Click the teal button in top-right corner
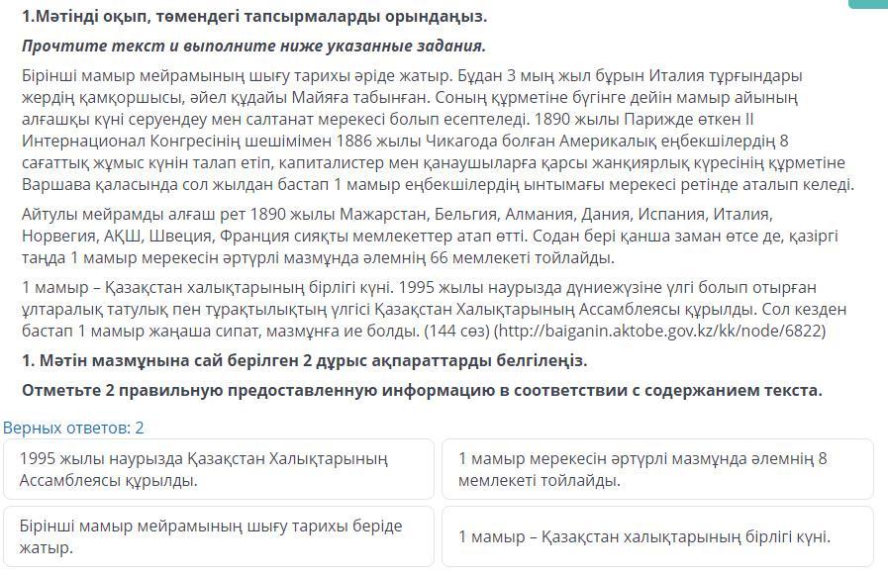This screenshot has width=888, height=575. pos(868,4)
